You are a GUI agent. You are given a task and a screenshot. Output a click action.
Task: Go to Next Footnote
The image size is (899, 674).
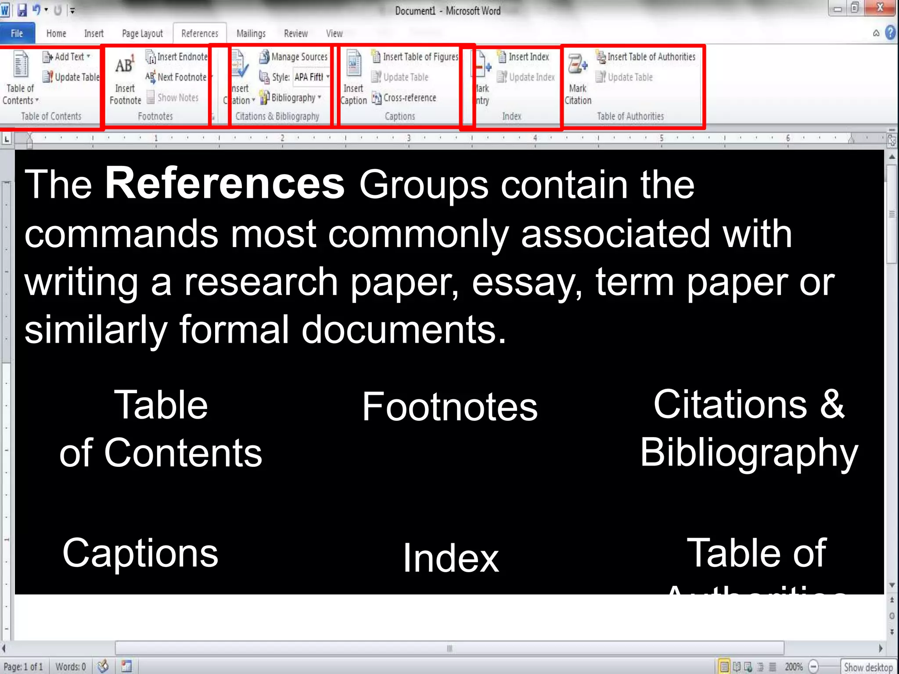click(x=176, y=77)
